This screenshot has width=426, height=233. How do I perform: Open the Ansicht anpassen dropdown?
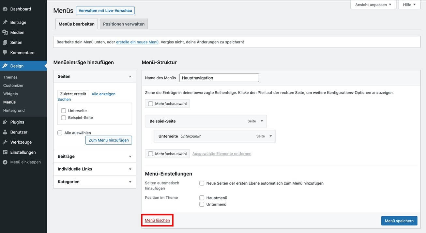[373, 5]
